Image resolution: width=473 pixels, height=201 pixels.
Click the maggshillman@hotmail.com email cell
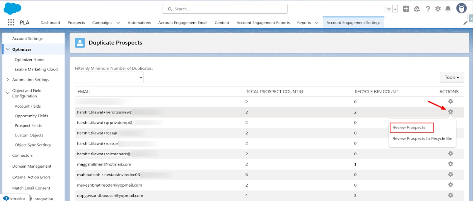104,164
